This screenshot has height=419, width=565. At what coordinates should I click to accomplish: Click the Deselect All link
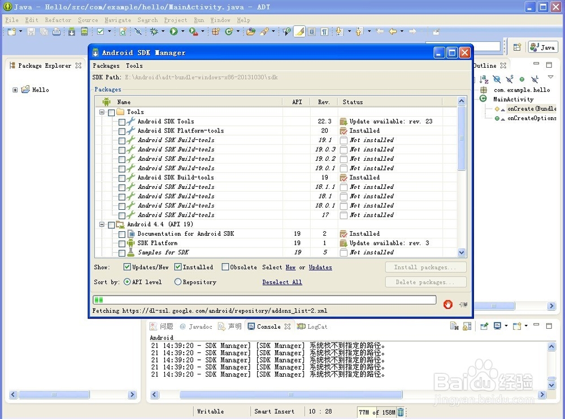(x=282, y=283)
